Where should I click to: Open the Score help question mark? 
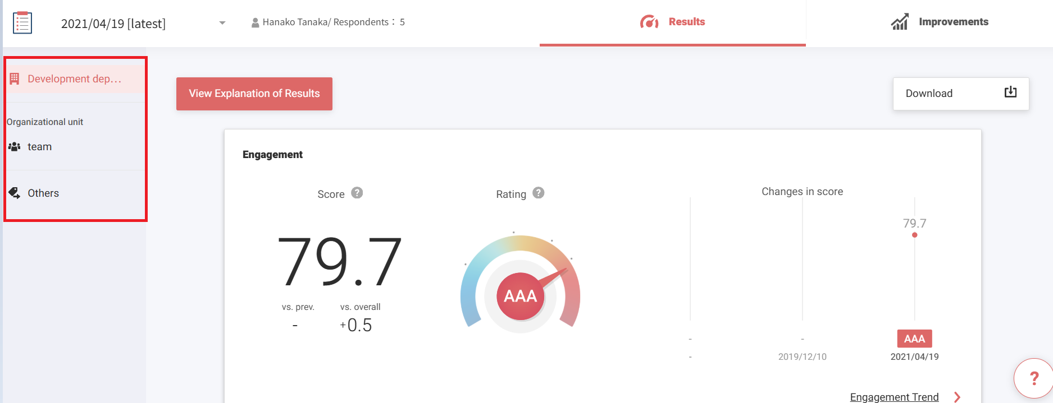point(357,193)
